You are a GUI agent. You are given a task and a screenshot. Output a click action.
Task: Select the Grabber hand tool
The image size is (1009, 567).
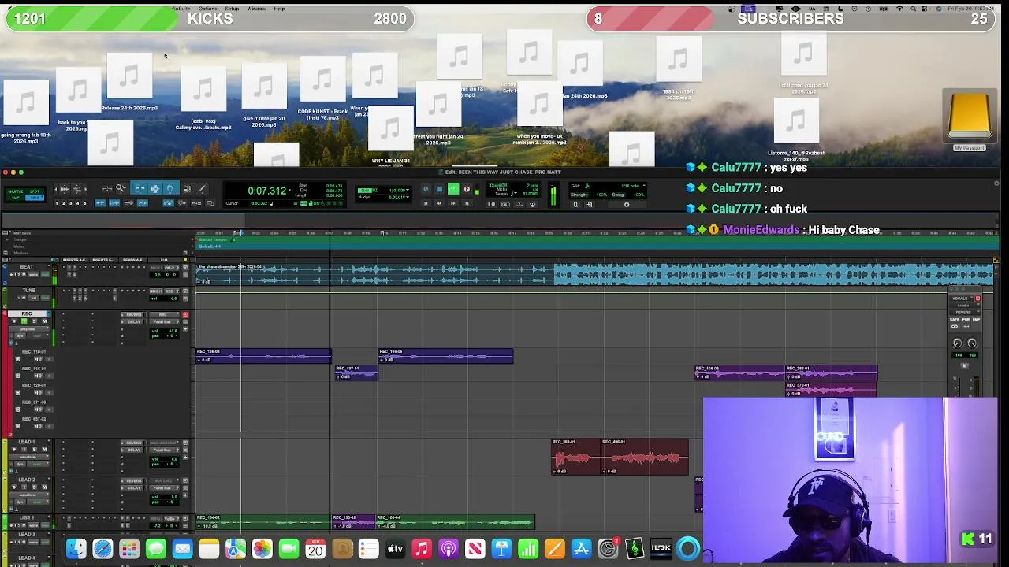click(x=170, y=188)
